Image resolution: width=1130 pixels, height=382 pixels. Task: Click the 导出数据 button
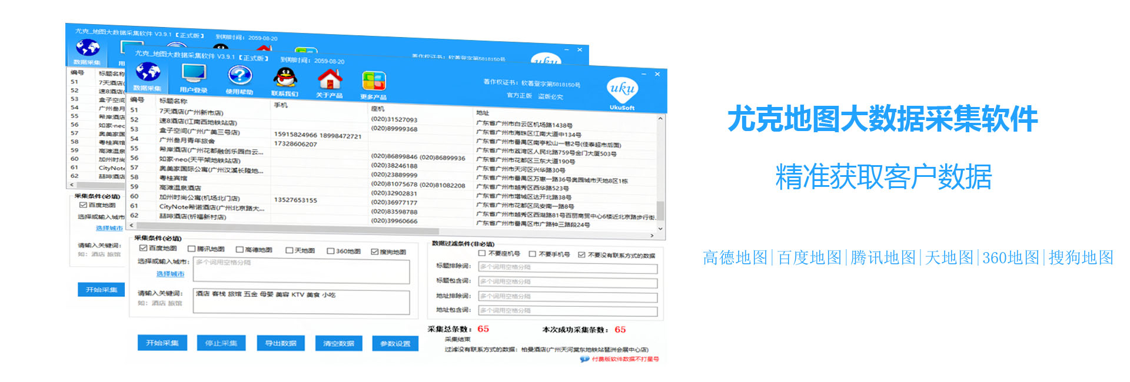tap(281, 343)
